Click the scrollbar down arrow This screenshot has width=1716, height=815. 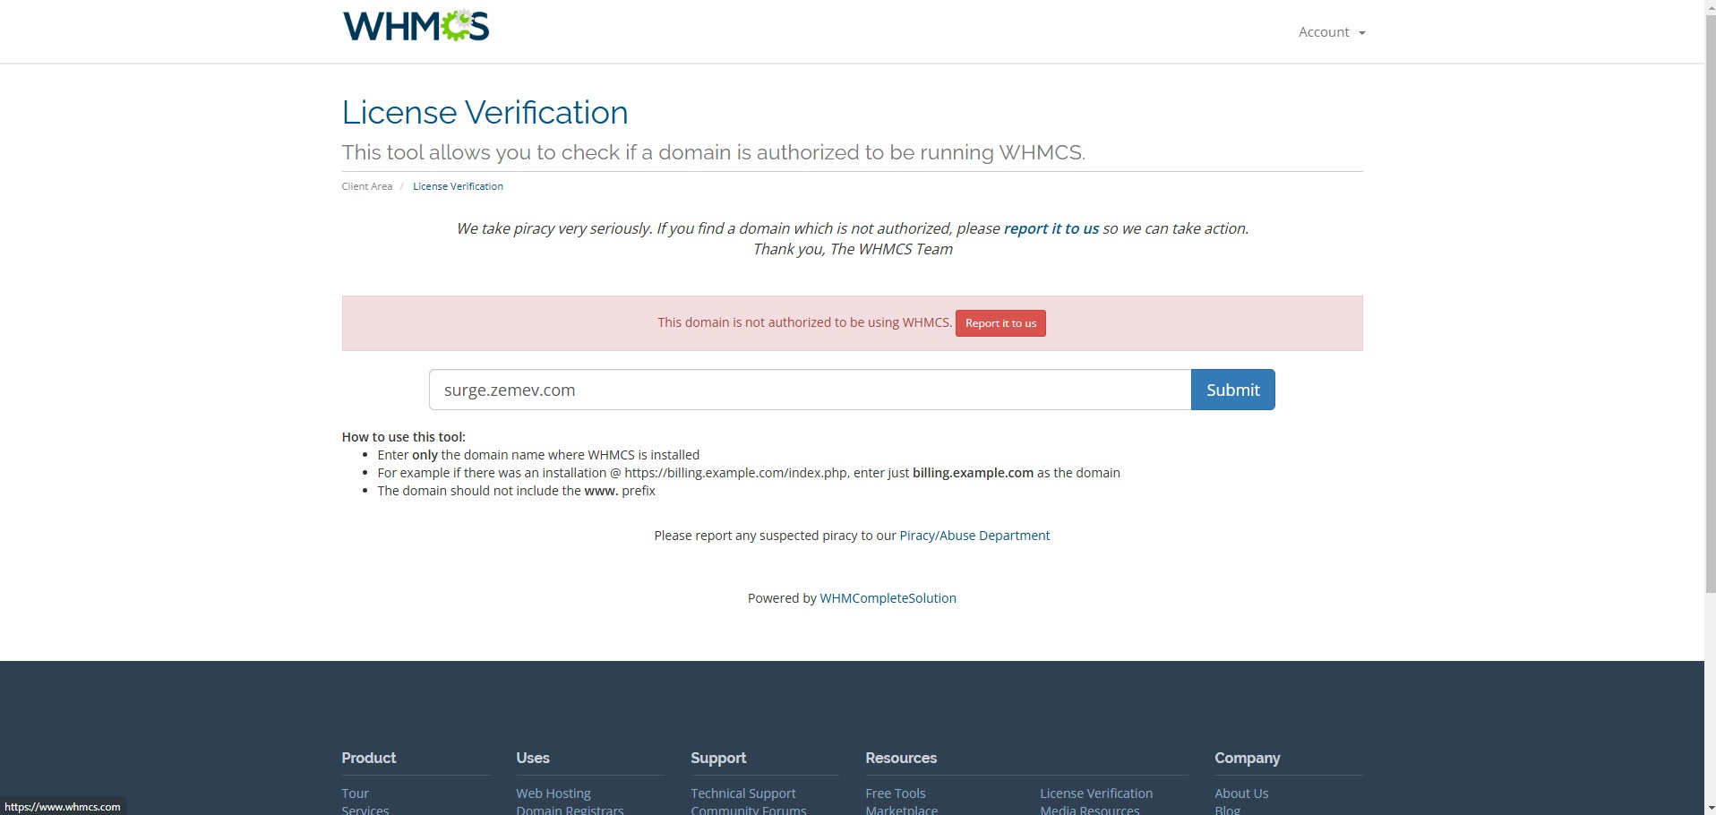click(1711, 808)
